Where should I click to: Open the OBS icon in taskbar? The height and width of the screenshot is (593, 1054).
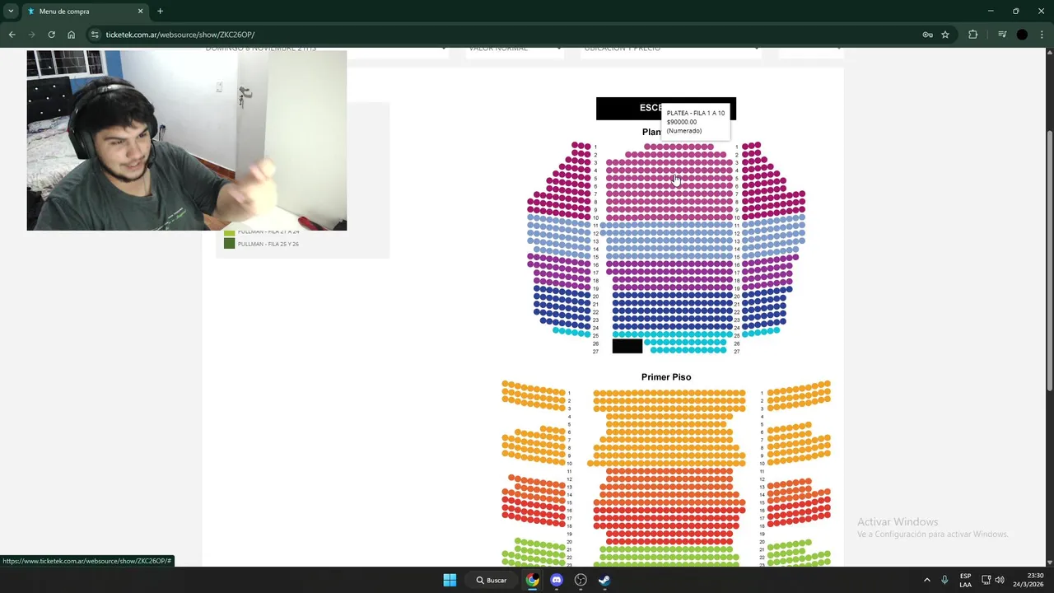pyautogui.click(x=581, y=580)
